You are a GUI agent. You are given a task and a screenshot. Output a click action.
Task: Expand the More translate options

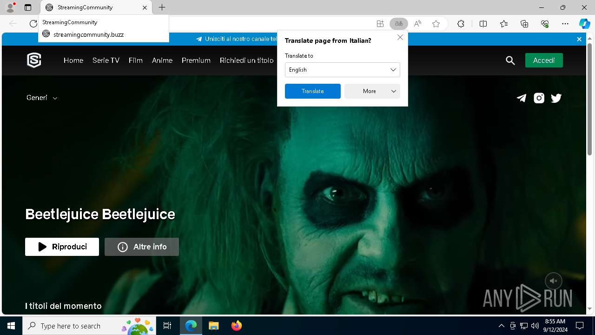click(372, 91)
